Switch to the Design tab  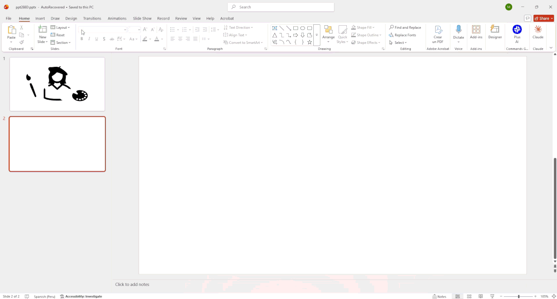pyautogui.click(x=71, y=18)
